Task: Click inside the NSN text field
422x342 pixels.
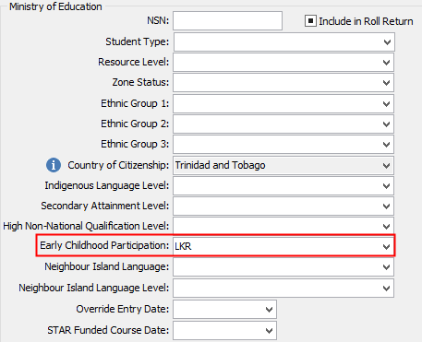Action: point(227,21)
